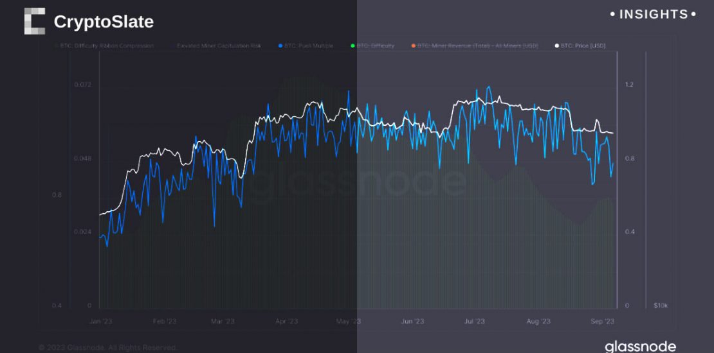Screen dimensions: 714x353
Task: Click the green Difficulty legend dot
Action: click(x=352, y=46)
